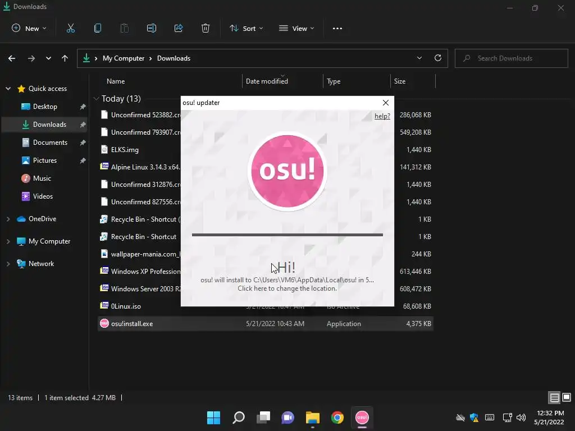Click 'Click here to change the location'
The image size is (575, 431).
click(287, 288)
